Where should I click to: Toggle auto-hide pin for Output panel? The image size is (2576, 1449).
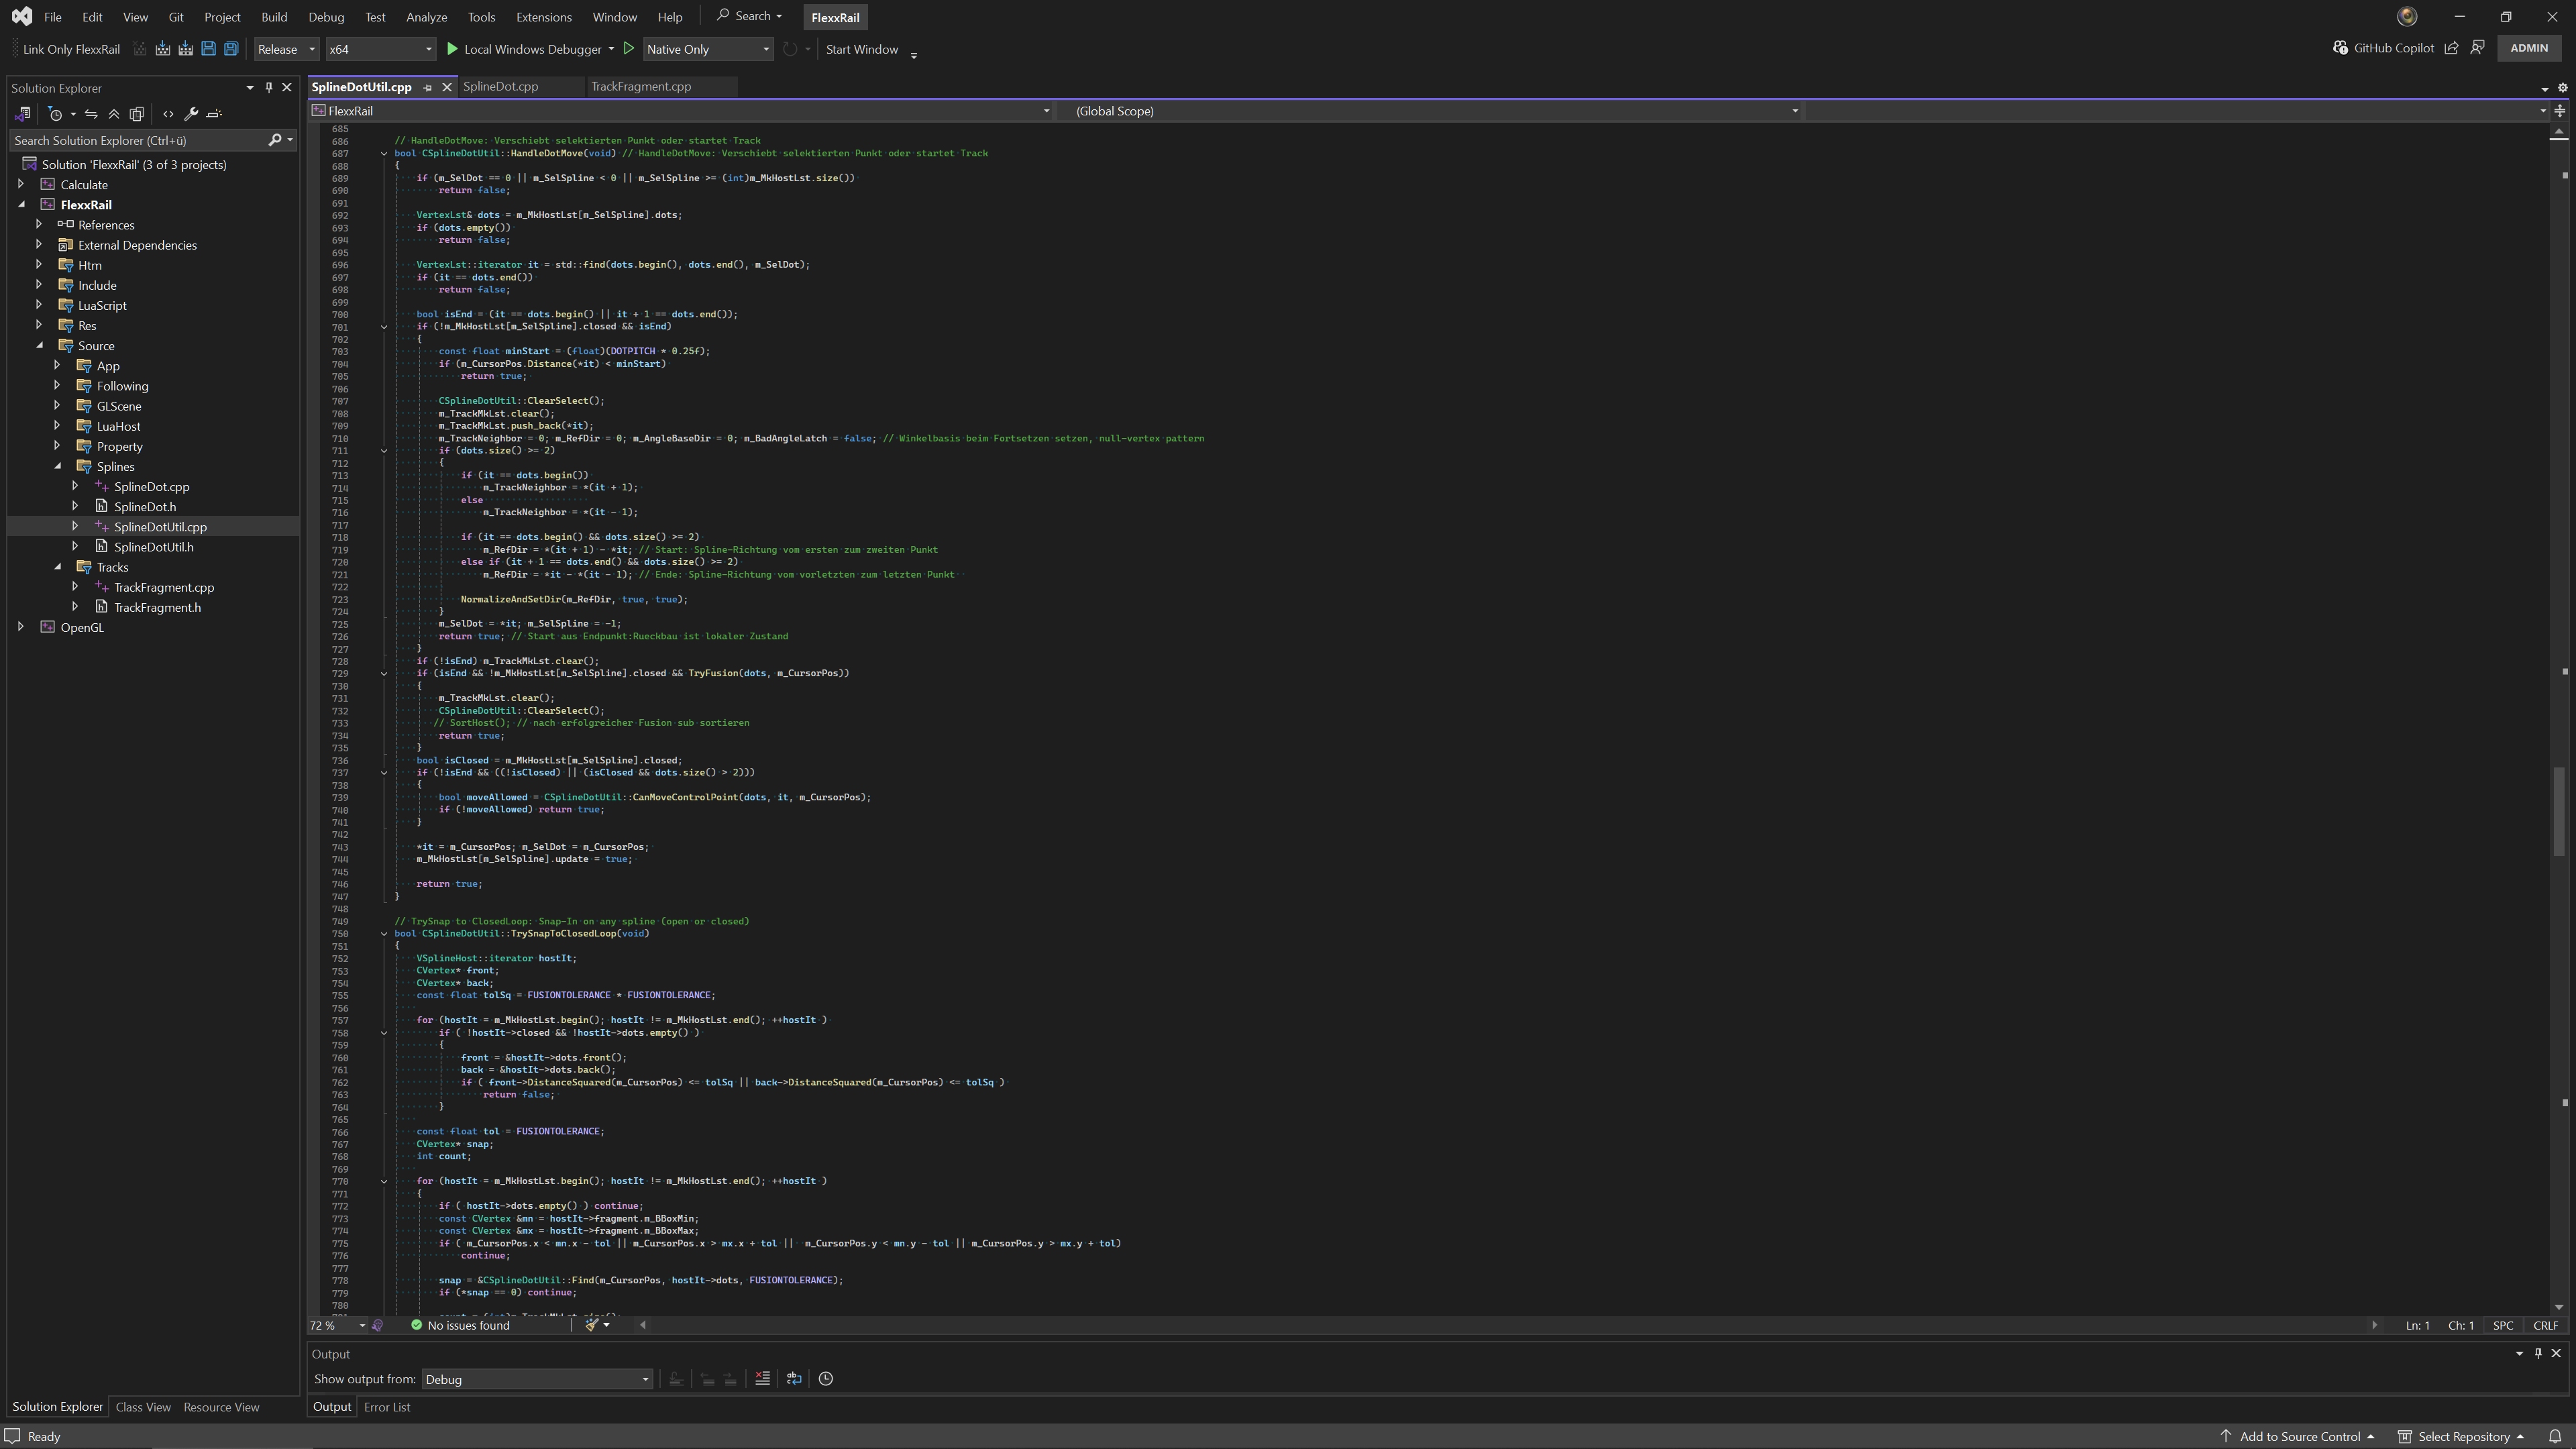[x=2538, y=1353]
